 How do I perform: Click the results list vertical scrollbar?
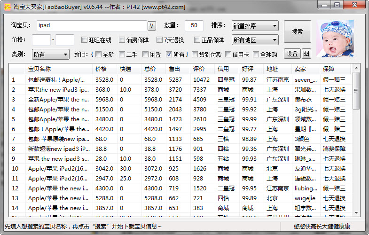click(x=356, y=141)
